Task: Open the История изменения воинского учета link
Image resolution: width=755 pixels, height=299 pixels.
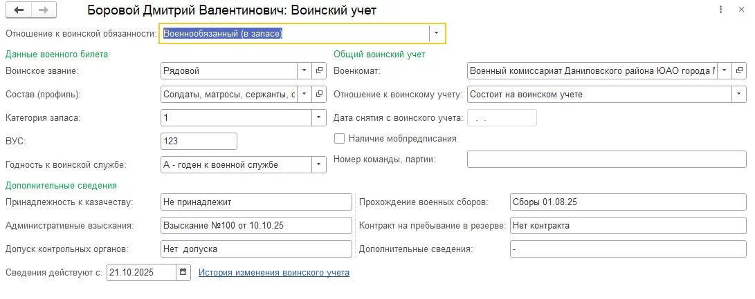Action: point(274,273)
